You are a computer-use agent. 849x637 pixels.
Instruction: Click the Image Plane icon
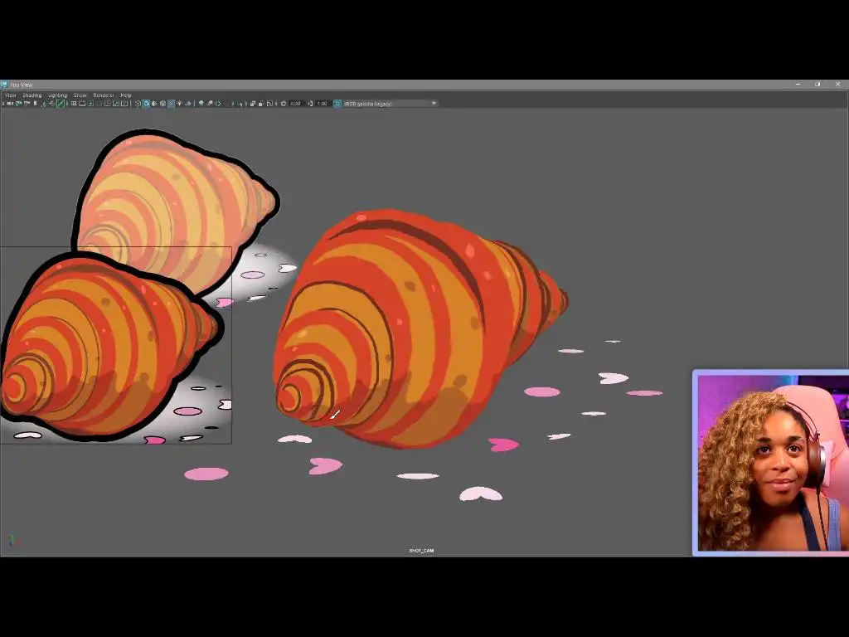(45, 103)
